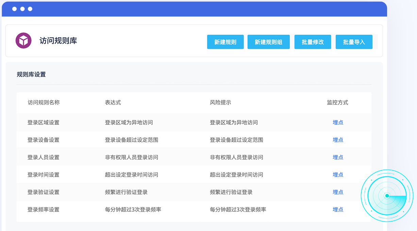Click the cyan radar scan icon
This screenshot has height=231, width=417.
[387, 196]
